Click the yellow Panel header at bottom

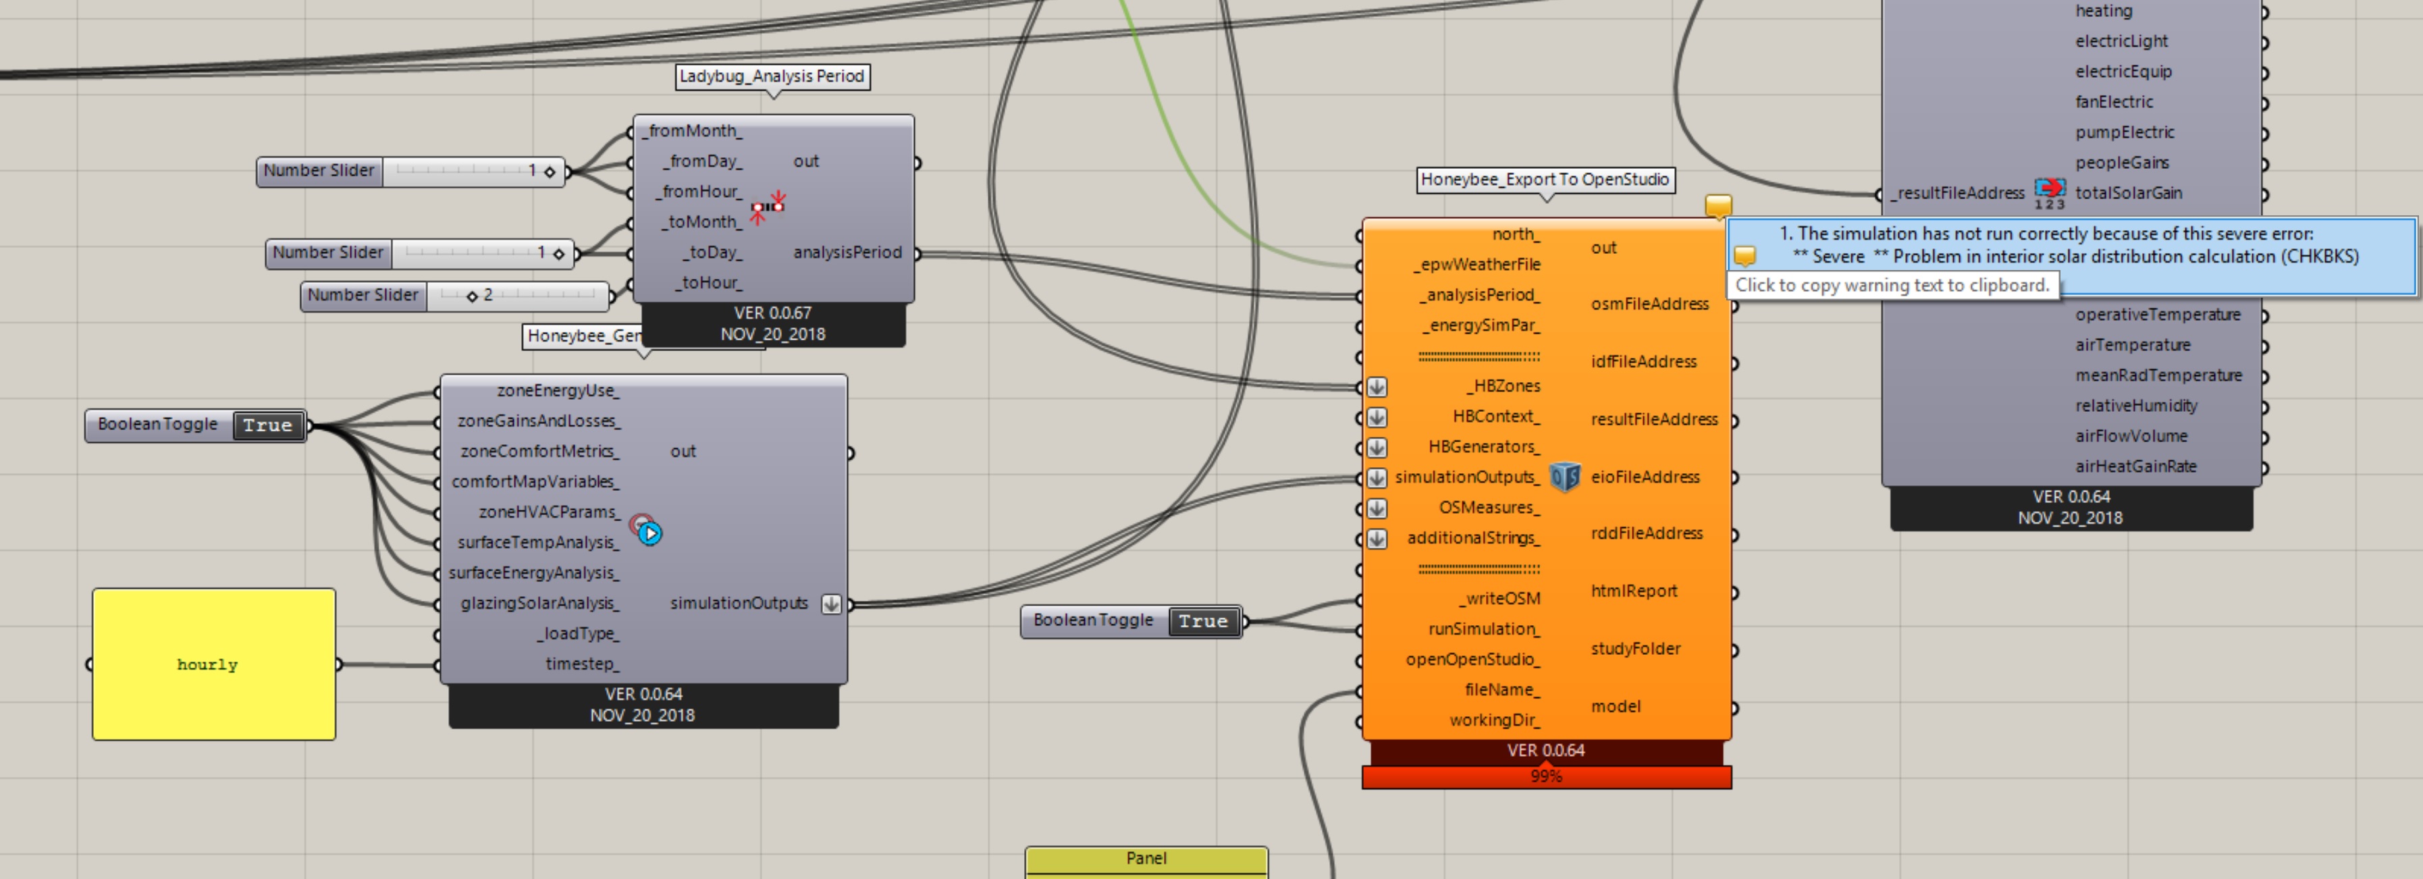1146,859
